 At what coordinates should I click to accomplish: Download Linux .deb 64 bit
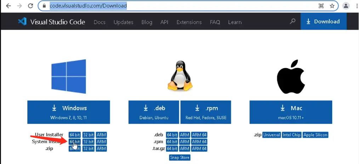pos(172,135)
